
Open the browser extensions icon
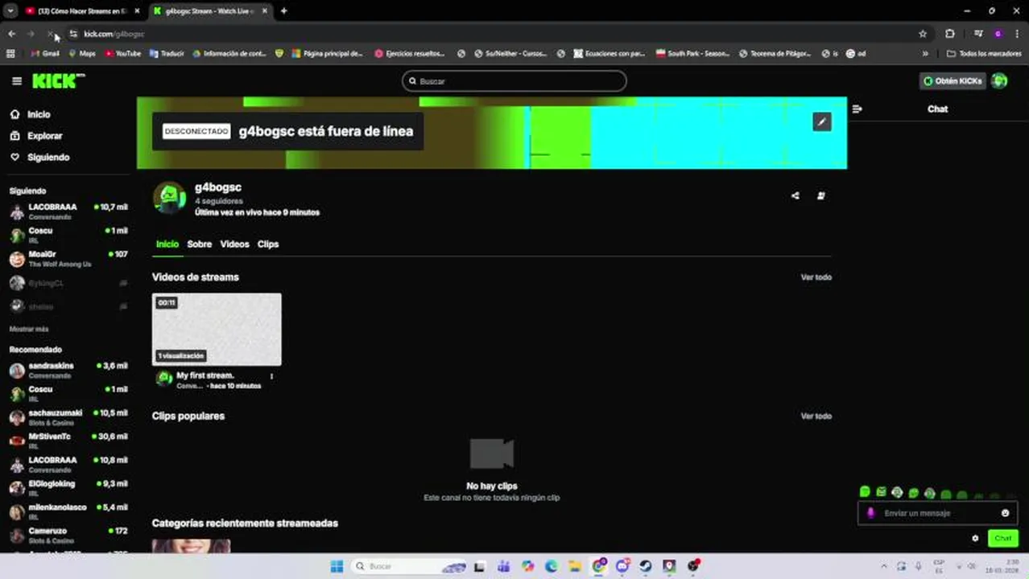pos(950,34)
